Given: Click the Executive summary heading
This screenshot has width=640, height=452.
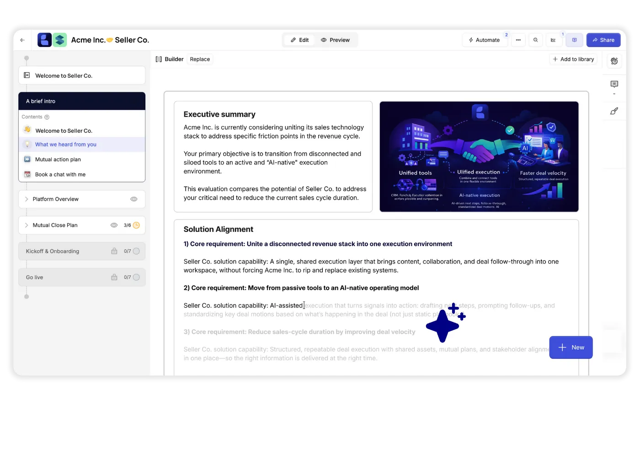Looking at the screenshot, I should 219,114.
